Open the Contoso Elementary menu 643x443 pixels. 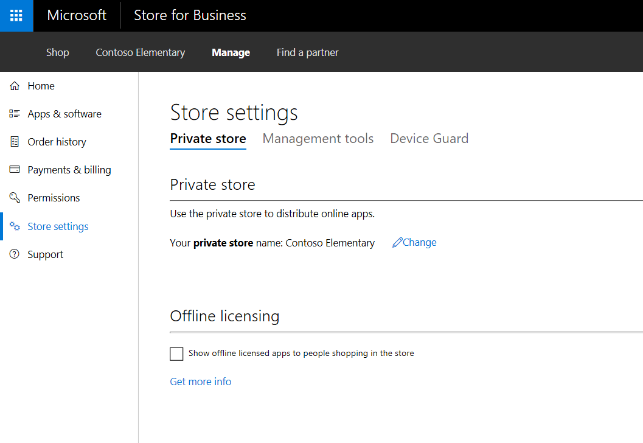141,52
